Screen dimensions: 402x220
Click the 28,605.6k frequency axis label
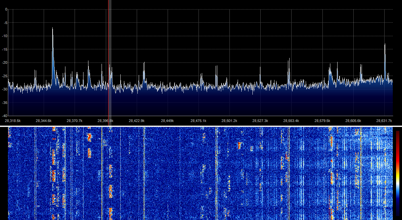tap(353, 121)
